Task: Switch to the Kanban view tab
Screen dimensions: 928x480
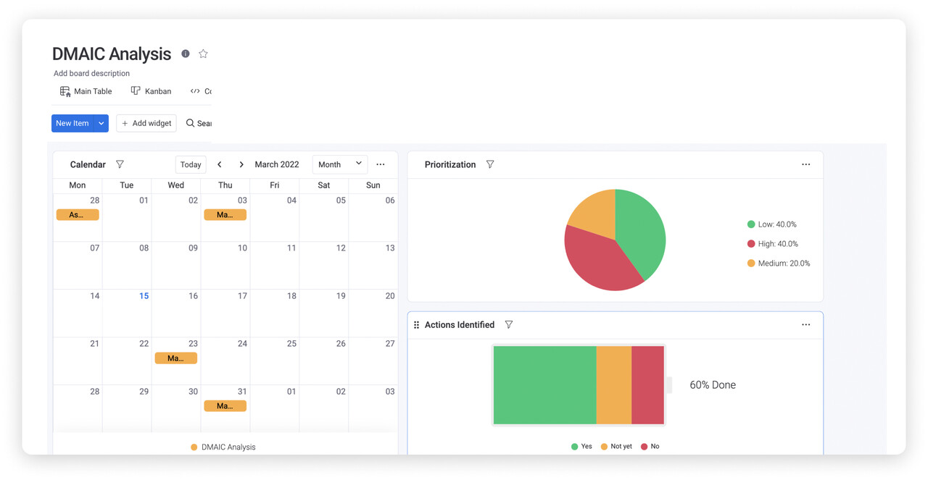Action: click(152, 91)
